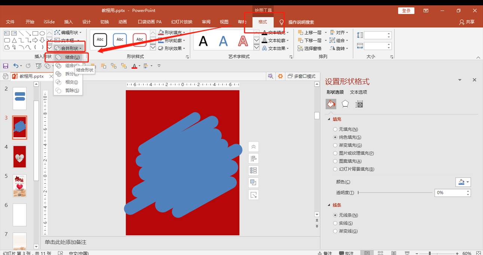483x255 pixels.
Task: Select 实线 solid line radio button
Action: [x=335, y=223]
